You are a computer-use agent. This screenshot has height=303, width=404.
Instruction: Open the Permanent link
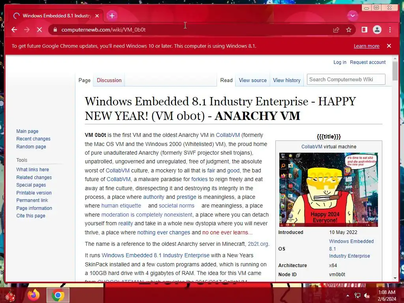(32, 200)
